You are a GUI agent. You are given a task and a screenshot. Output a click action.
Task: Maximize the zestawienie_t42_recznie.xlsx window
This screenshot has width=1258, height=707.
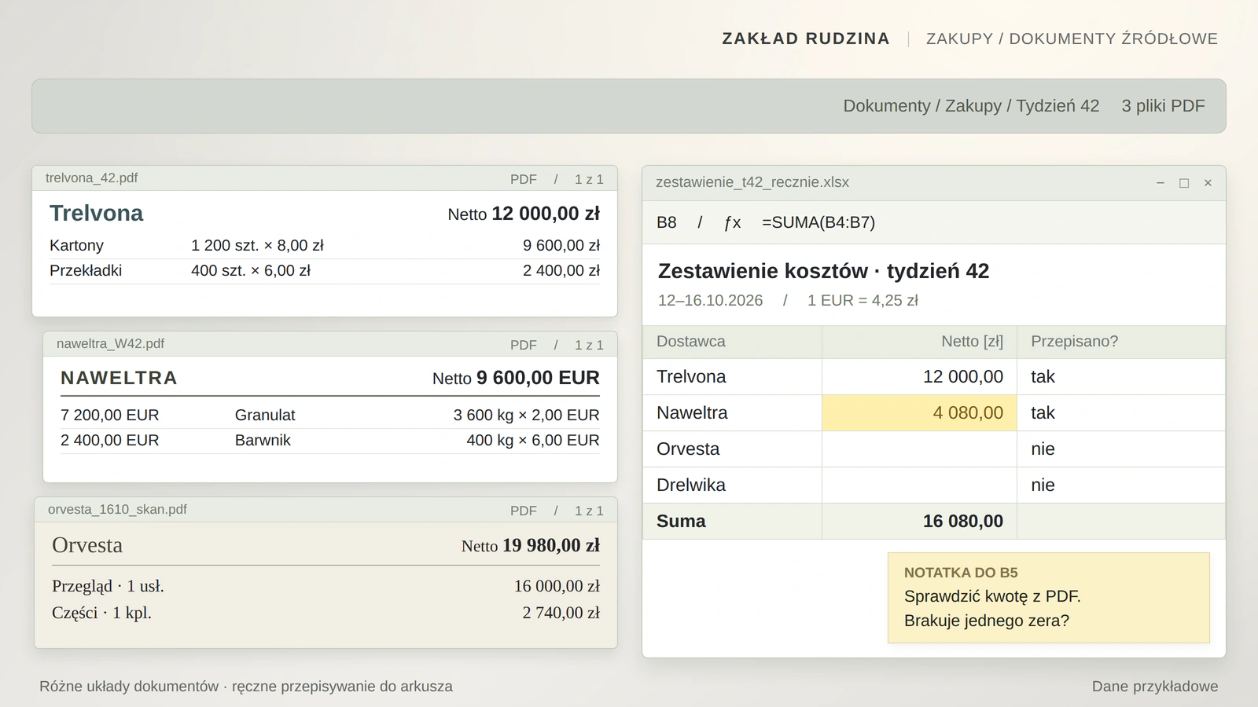(x=1184, y=183)
